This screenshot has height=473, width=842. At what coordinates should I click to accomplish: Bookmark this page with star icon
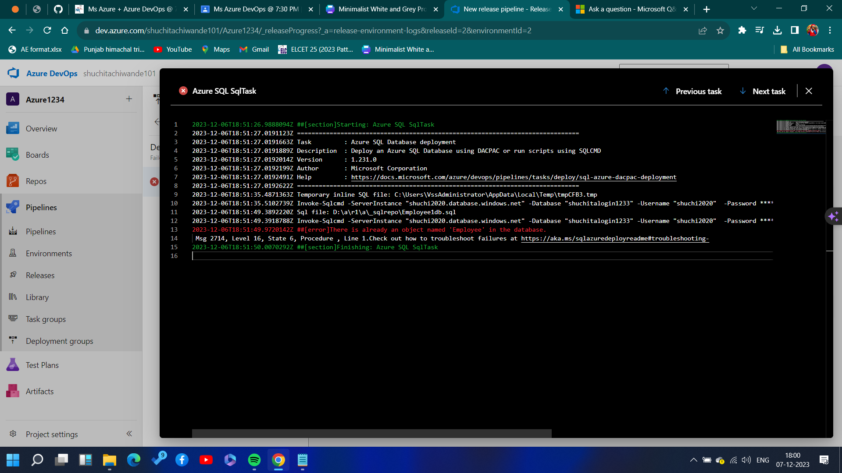[720, 30]
